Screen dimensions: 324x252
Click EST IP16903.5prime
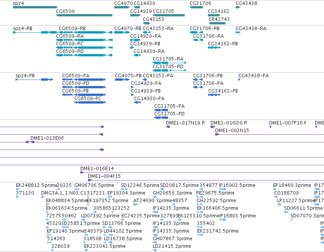(x=222, y=189)
